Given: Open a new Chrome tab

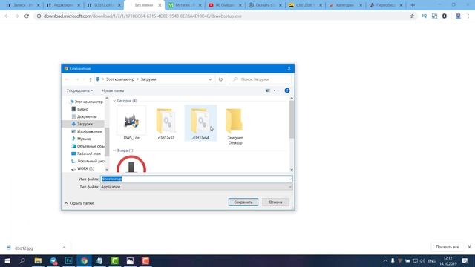Looking at the screenshot, I should pos(413,5).
